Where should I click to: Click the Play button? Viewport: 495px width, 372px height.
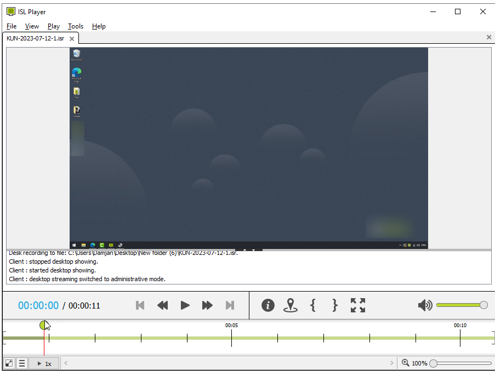click(x=185, y=305)
